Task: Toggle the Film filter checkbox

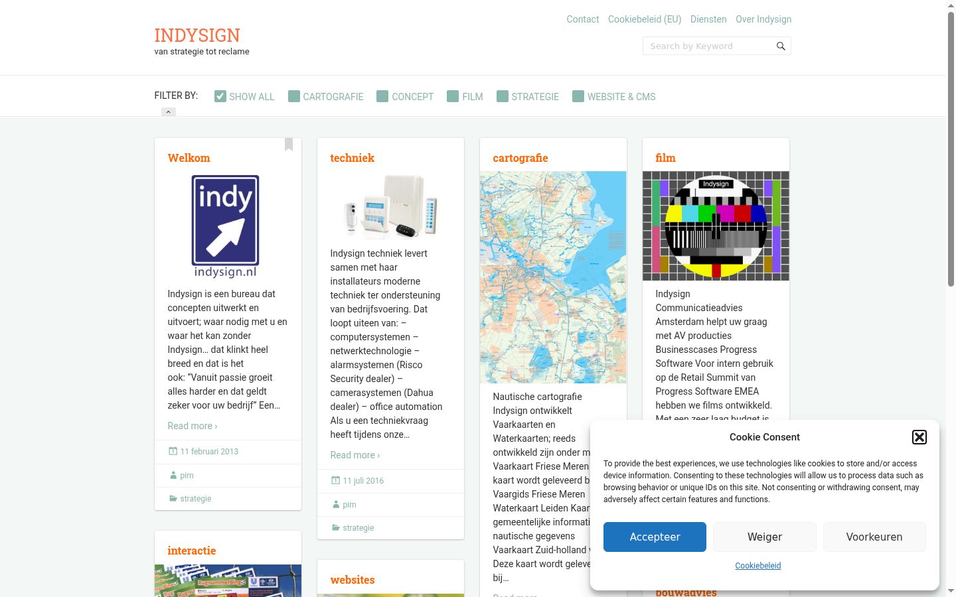Action: point(453,96)
